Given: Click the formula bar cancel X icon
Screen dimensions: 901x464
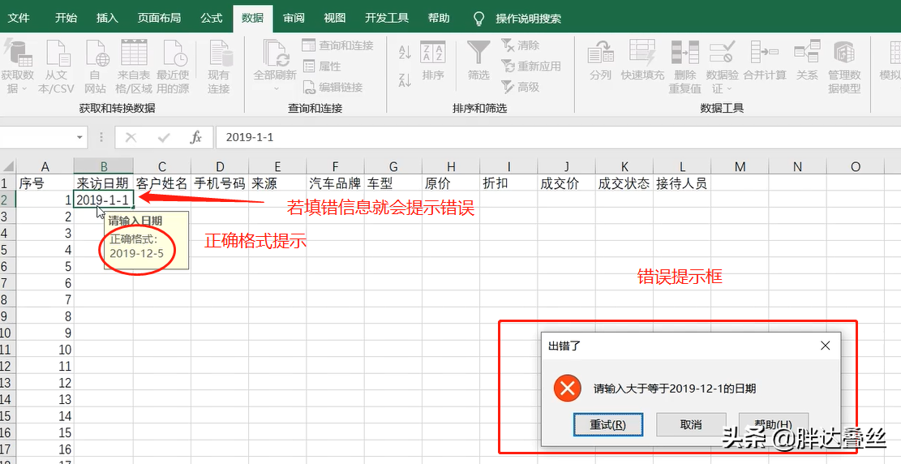Looking at the screenshot, I should [131, 137].
